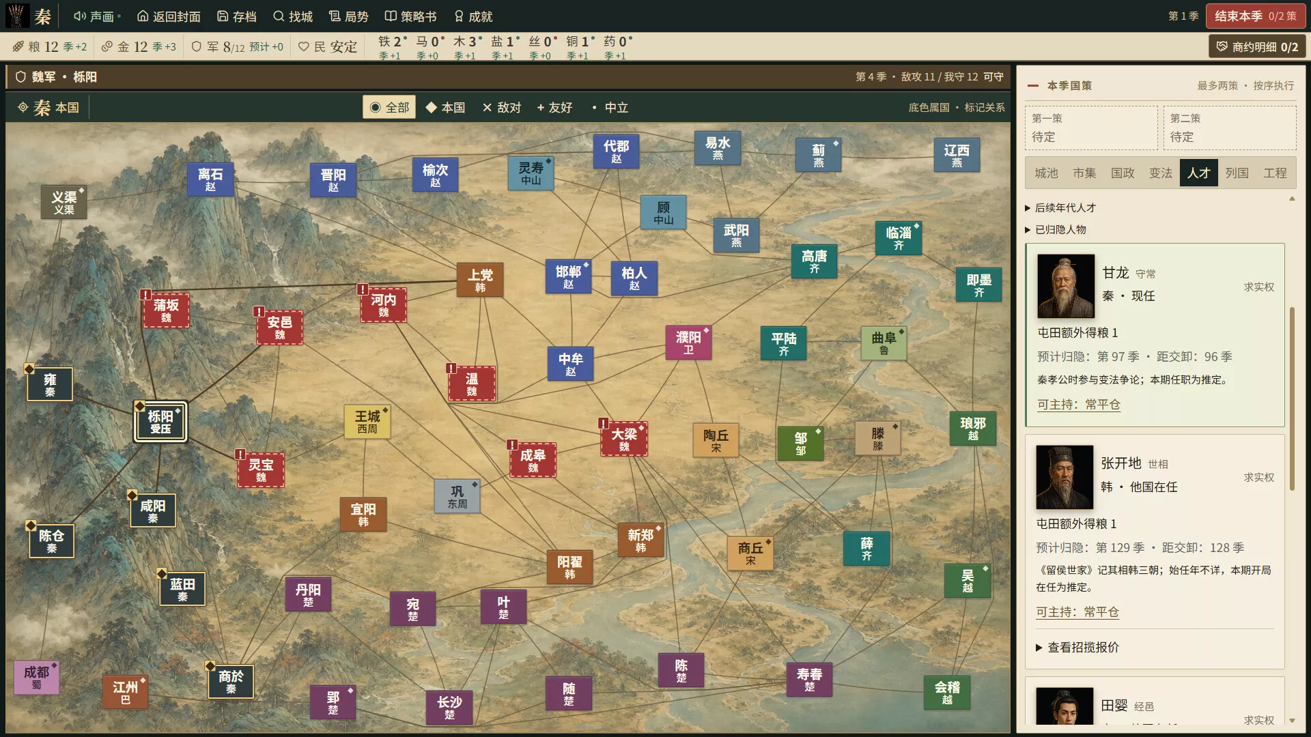
Task: Open the 局势 situation menu
Action: pos(348,16)
